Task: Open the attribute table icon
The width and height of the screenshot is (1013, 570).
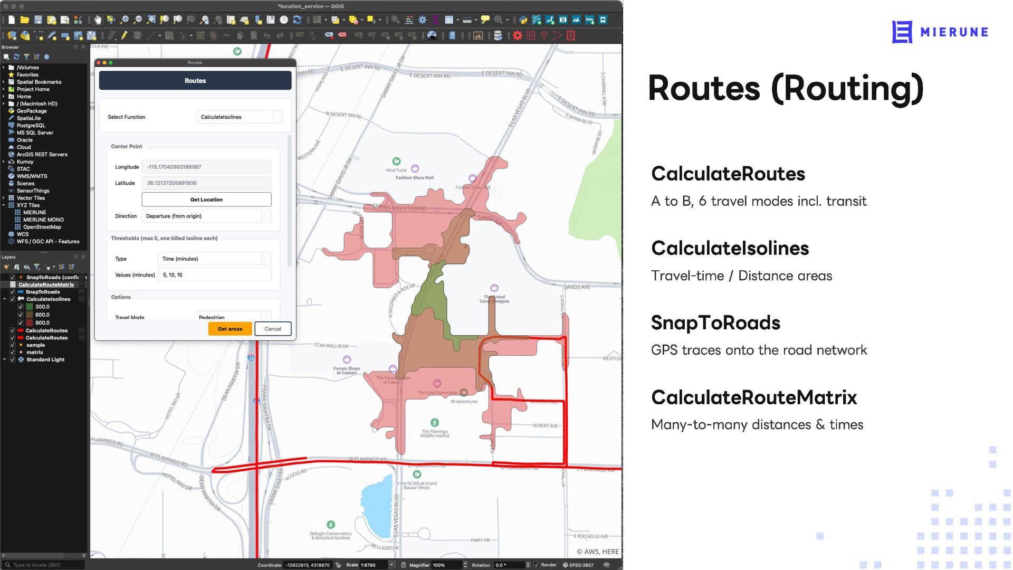Action: point(449,20)
